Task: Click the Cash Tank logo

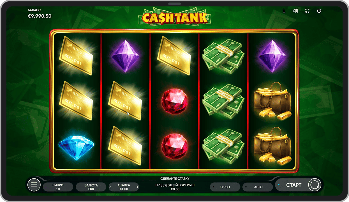Action: coord(174,17)
